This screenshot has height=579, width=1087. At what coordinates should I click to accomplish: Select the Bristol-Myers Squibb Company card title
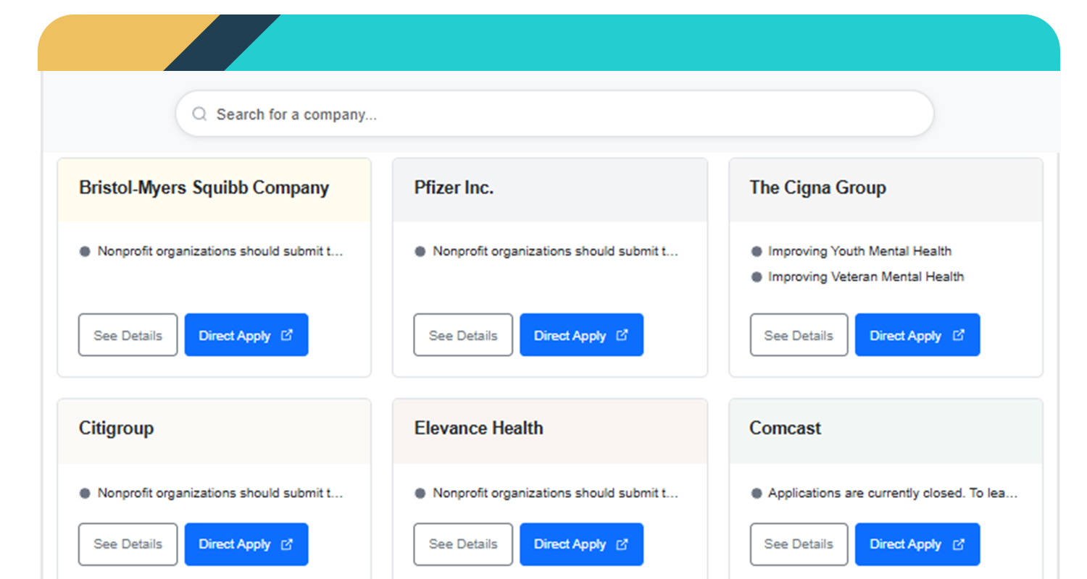click(x=204, y=188)
